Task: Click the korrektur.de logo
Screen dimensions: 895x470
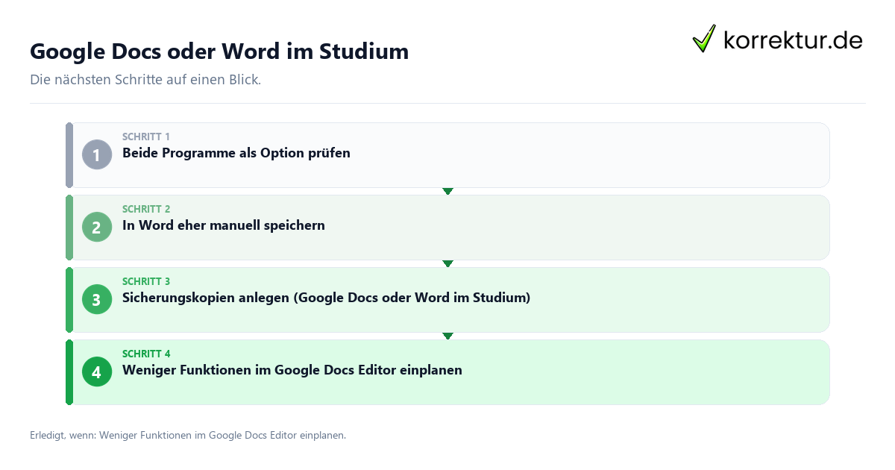Action: [777, 39]
